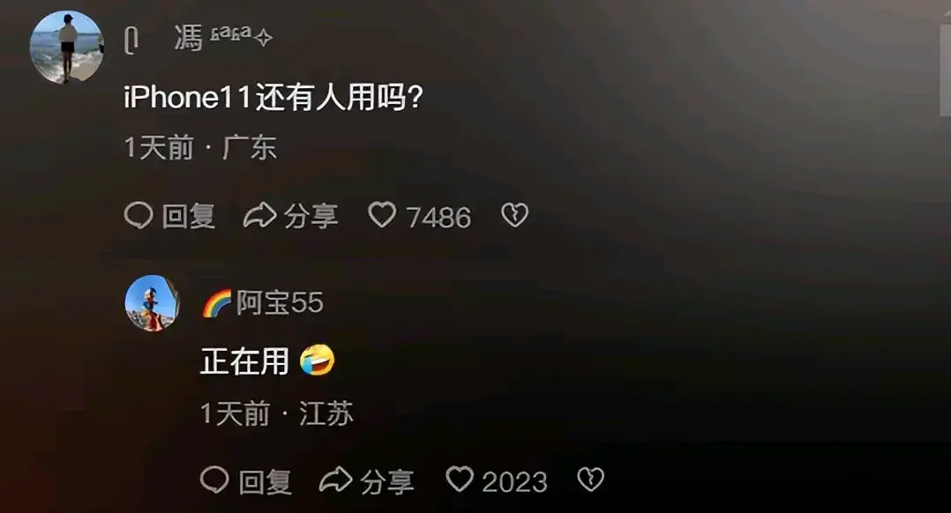Click the 回复 label under 正在用 reply
Screen dimensions: 951x513
[x=265, y=481]
